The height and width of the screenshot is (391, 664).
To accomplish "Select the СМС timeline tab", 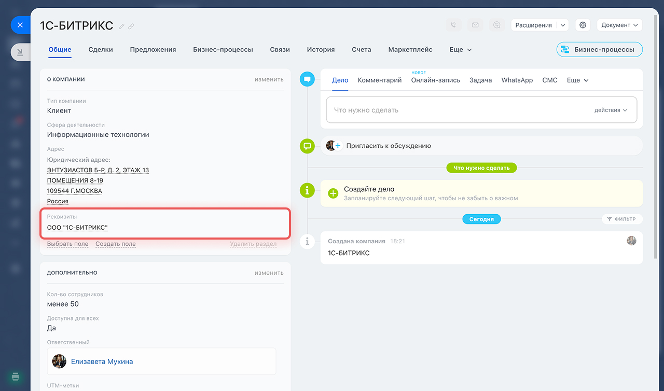I will pyautogui.click(x=550, y=80).
